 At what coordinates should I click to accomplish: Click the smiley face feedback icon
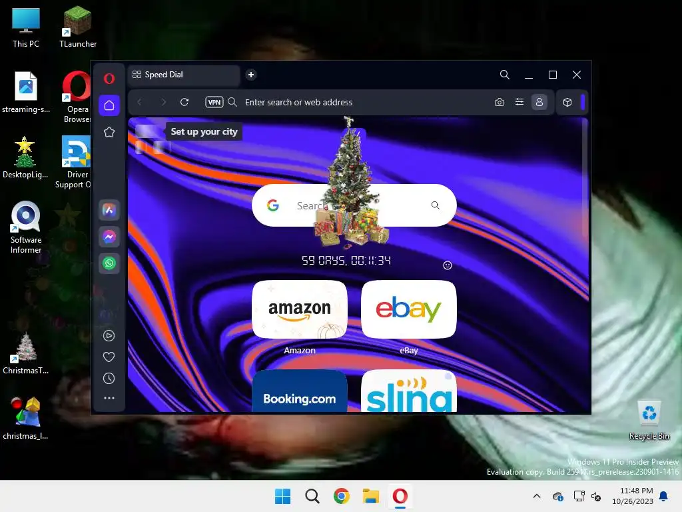pos(448,265)
